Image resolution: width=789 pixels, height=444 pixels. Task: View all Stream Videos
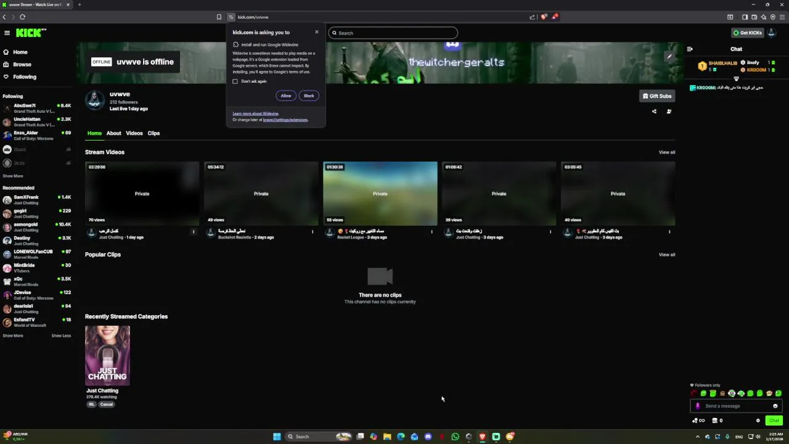(667, 152)
